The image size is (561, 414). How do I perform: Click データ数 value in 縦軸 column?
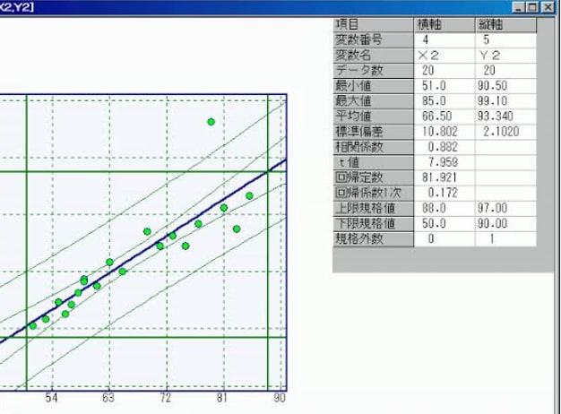(x=506, y=71)
